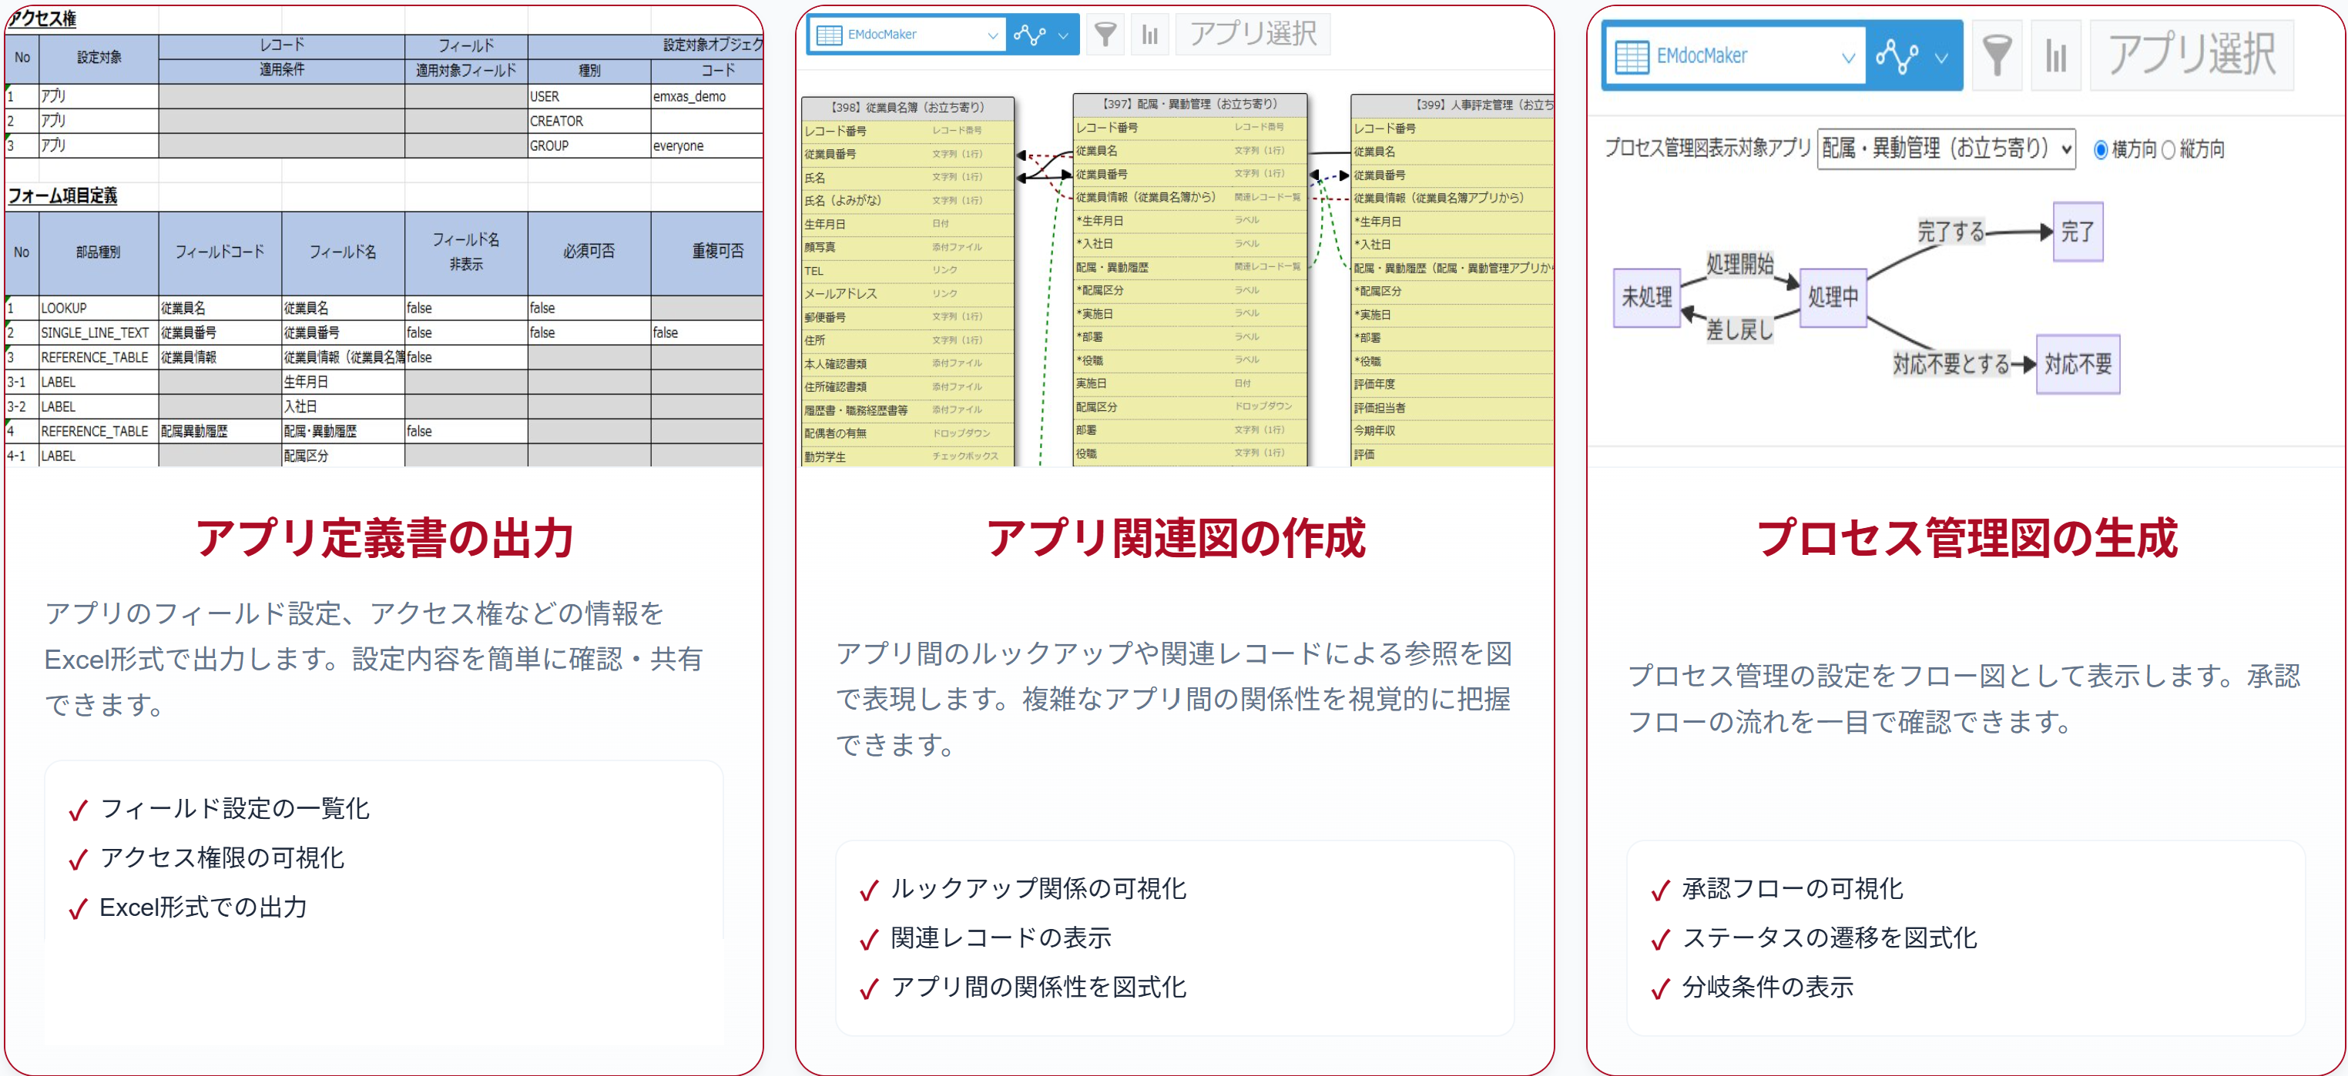Click the アプリ選択 button in middle panel

point(1253,35)
